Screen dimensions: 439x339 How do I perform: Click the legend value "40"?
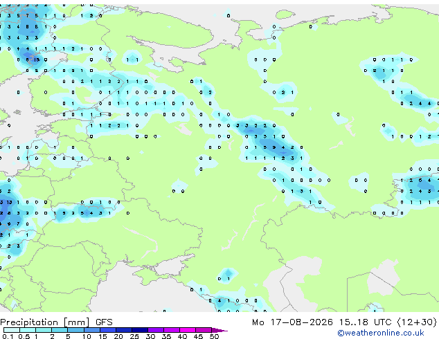(182, 336)
